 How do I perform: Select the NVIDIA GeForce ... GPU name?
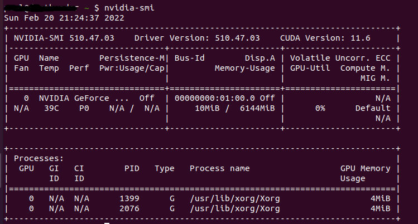pos(84,98)
